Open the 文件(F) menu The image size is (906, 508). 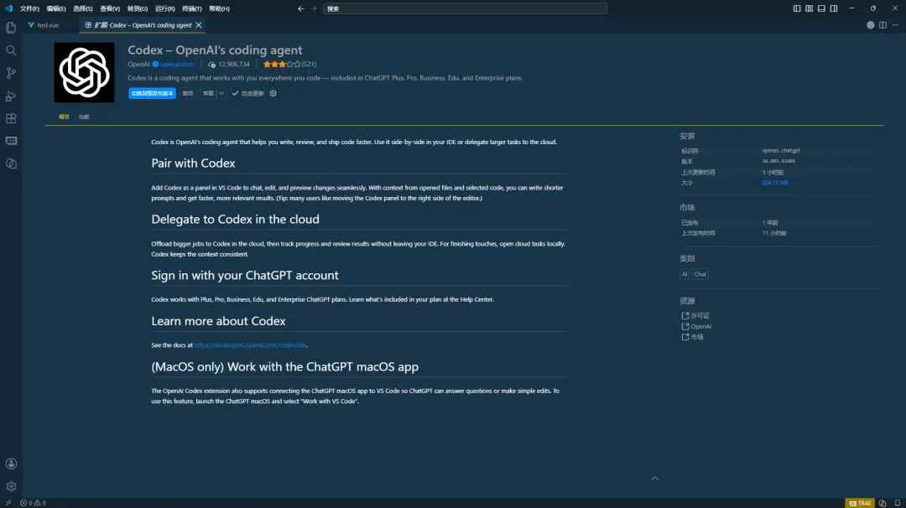(29, 8)
